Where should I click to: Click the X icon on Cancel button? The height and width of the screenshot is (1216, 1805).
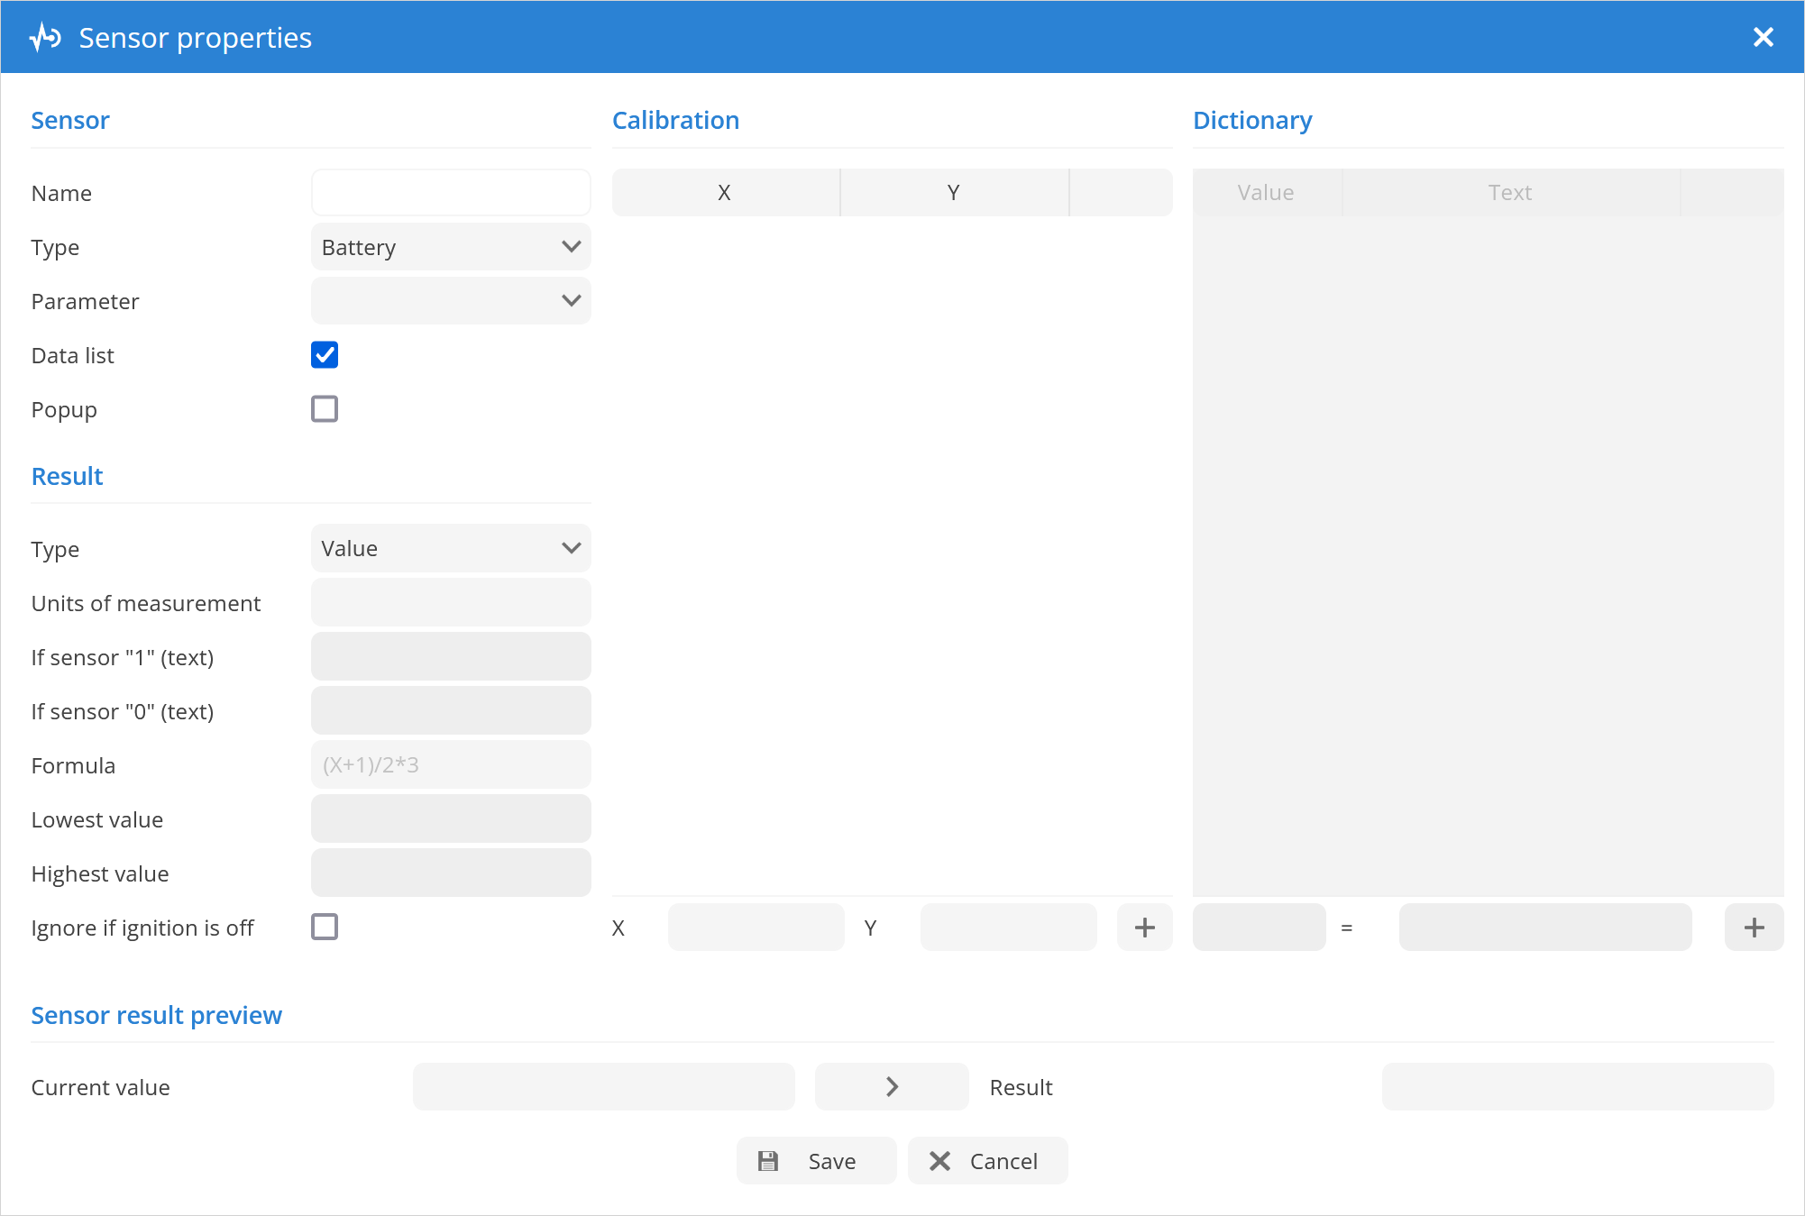(x=939, y=1161)
